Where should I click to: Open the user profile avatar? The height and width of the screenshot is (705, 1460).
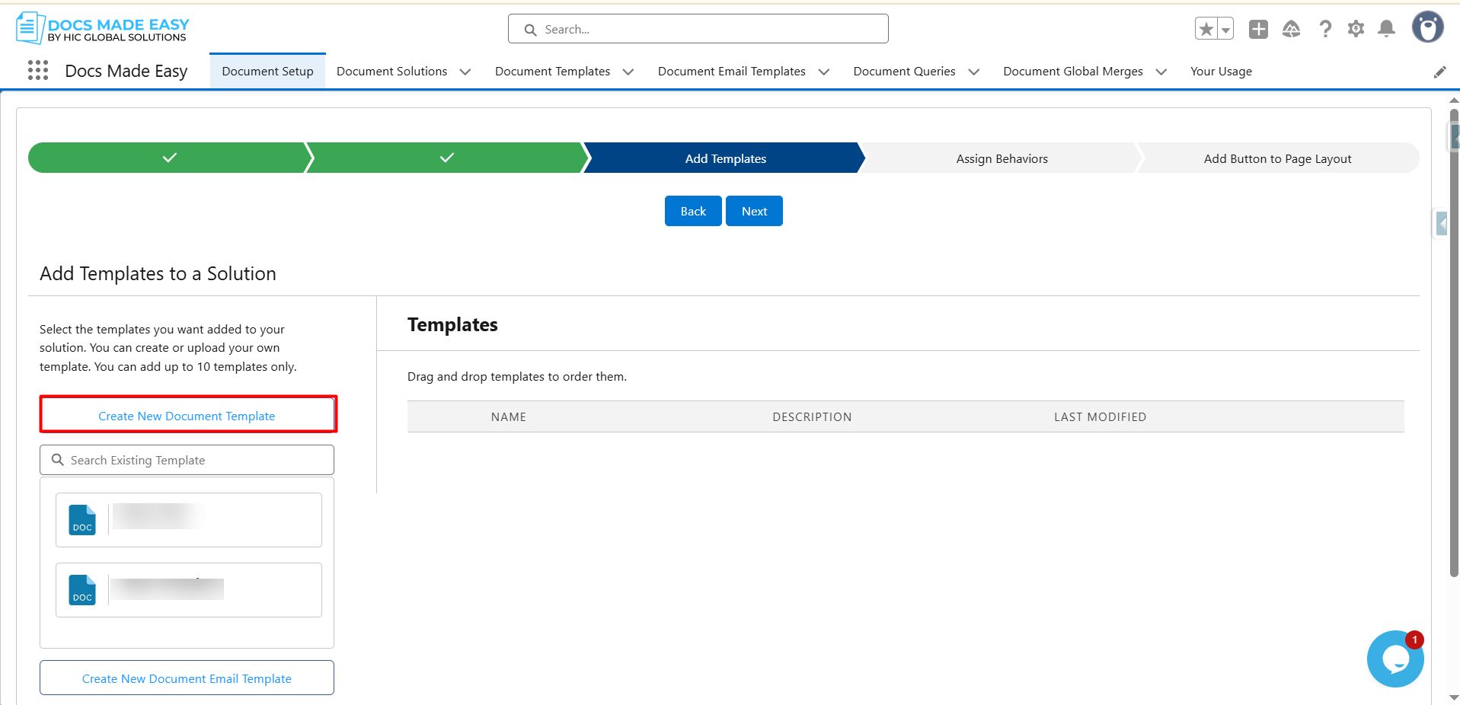[1428, 27]
